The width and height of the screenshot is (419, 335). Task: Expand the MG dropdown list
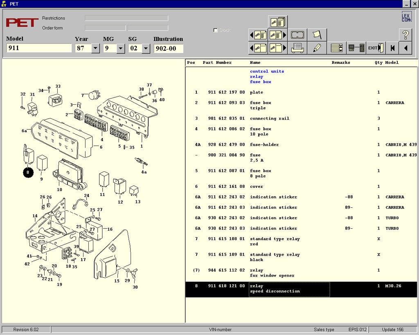(120, 48)
